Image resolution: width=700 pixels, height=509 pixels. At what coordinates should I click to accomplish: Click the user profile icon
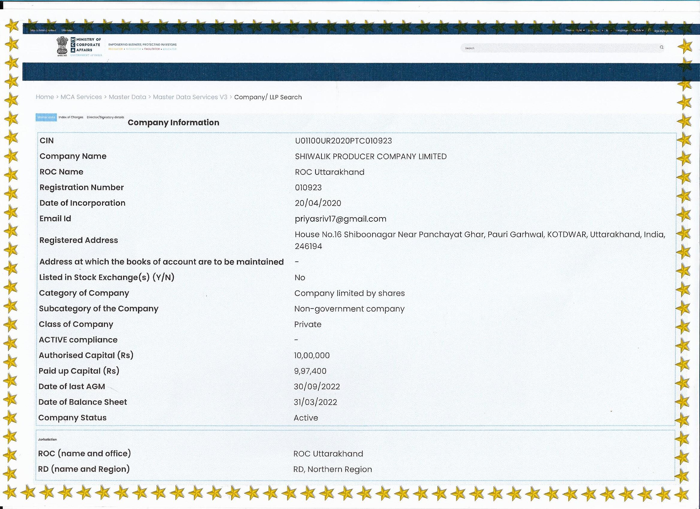pos(649,30)
